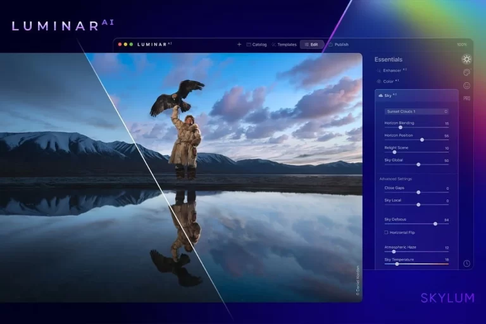Select the Edit tab
486x324 pixels.
tap(311, 45)
